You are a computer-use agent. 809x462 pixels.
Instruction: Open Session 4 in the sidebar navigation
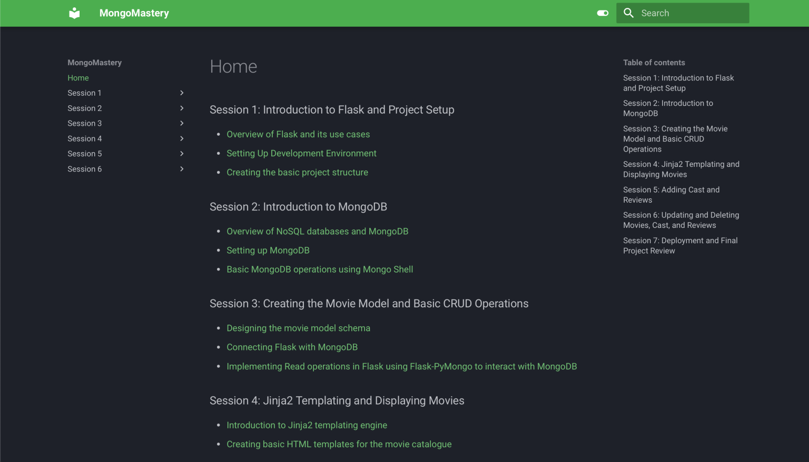[85, 139]
